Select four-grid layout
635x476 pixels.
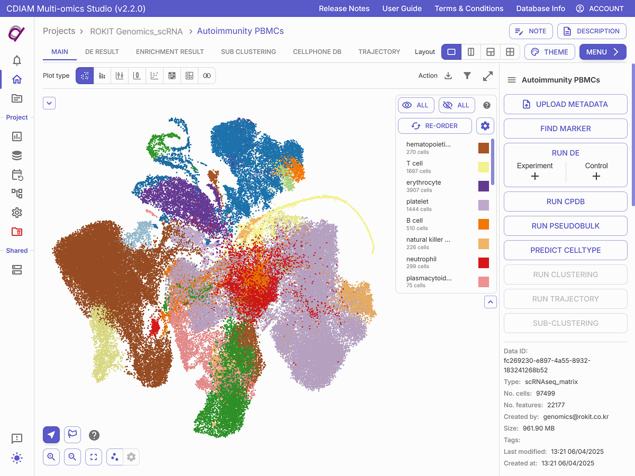pyautogui.click(x=510, y=52)
